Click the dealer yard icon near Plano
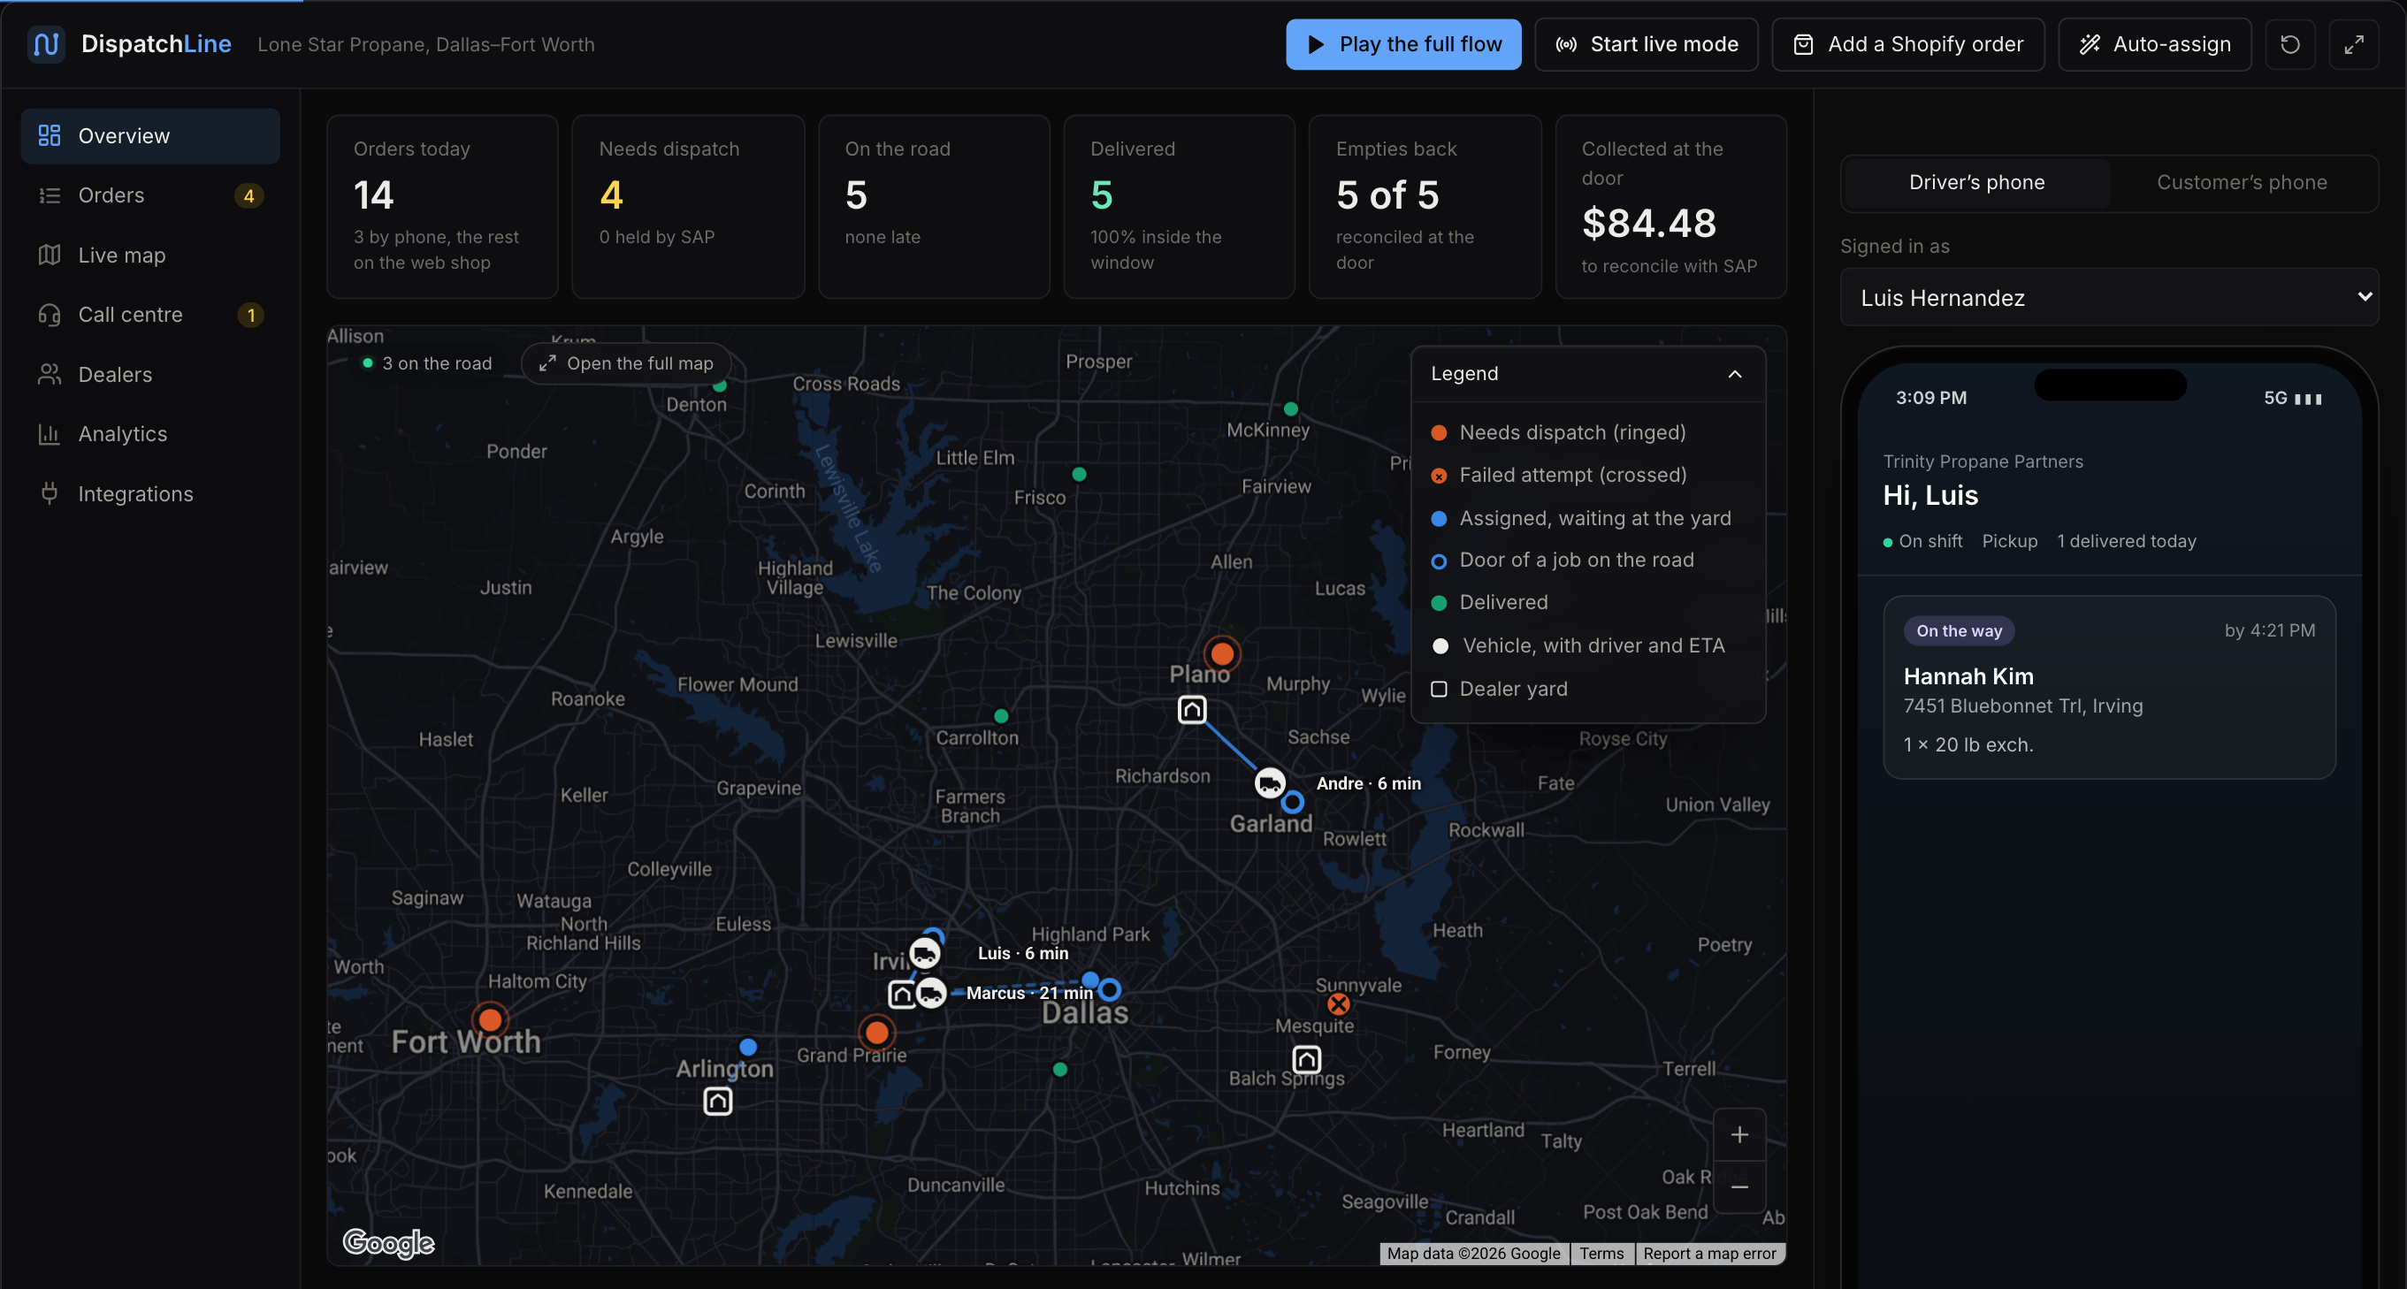Screen dimensions: 2407x1289 tap(1191, 710)
